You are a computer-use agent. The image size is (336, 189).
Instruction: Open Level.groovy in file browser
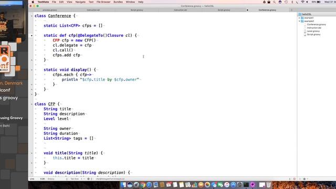pyautogui.click(x=313, y=31)
